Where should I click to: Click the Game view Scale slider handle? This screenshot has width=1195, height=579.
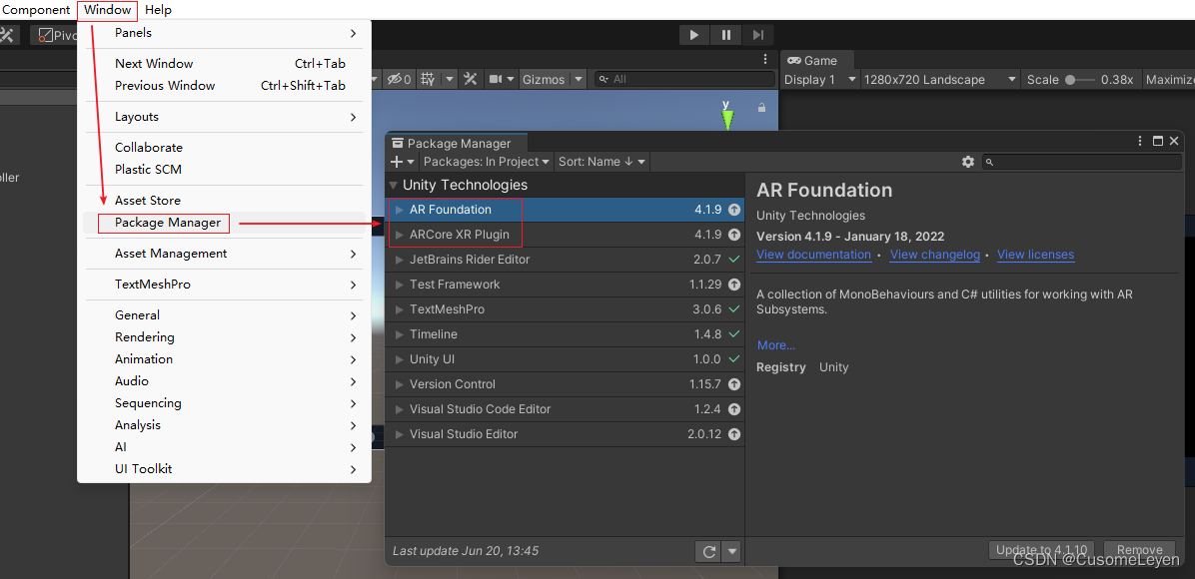click(1071, 79)
